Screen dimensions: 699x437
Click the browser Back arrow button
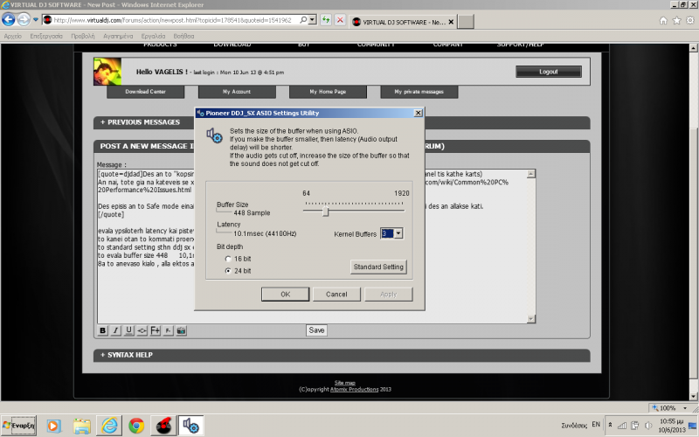[x=9, y=19]
